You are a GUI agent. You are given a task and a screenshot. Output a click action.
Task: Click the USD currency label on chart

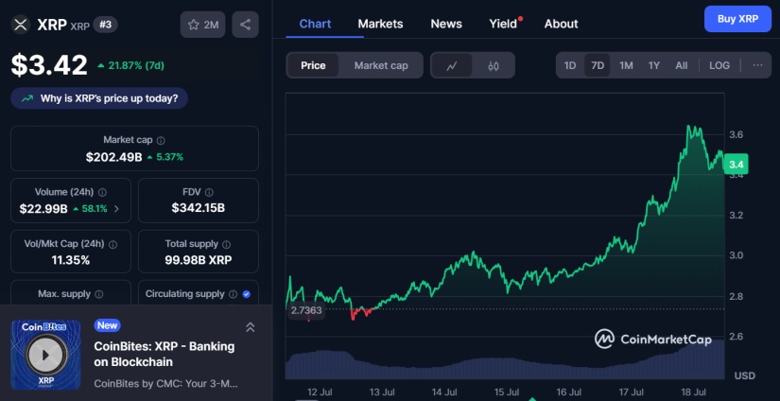click(x=745, y=375)
